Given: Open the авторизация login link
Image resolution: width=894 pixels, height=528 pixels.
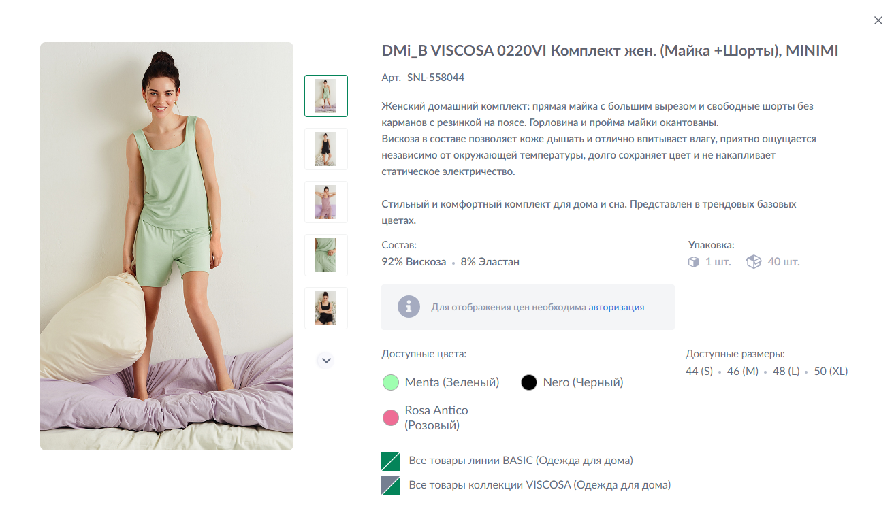Looking at the screenshot, I should pyautogui.click(x=616, y=307).
